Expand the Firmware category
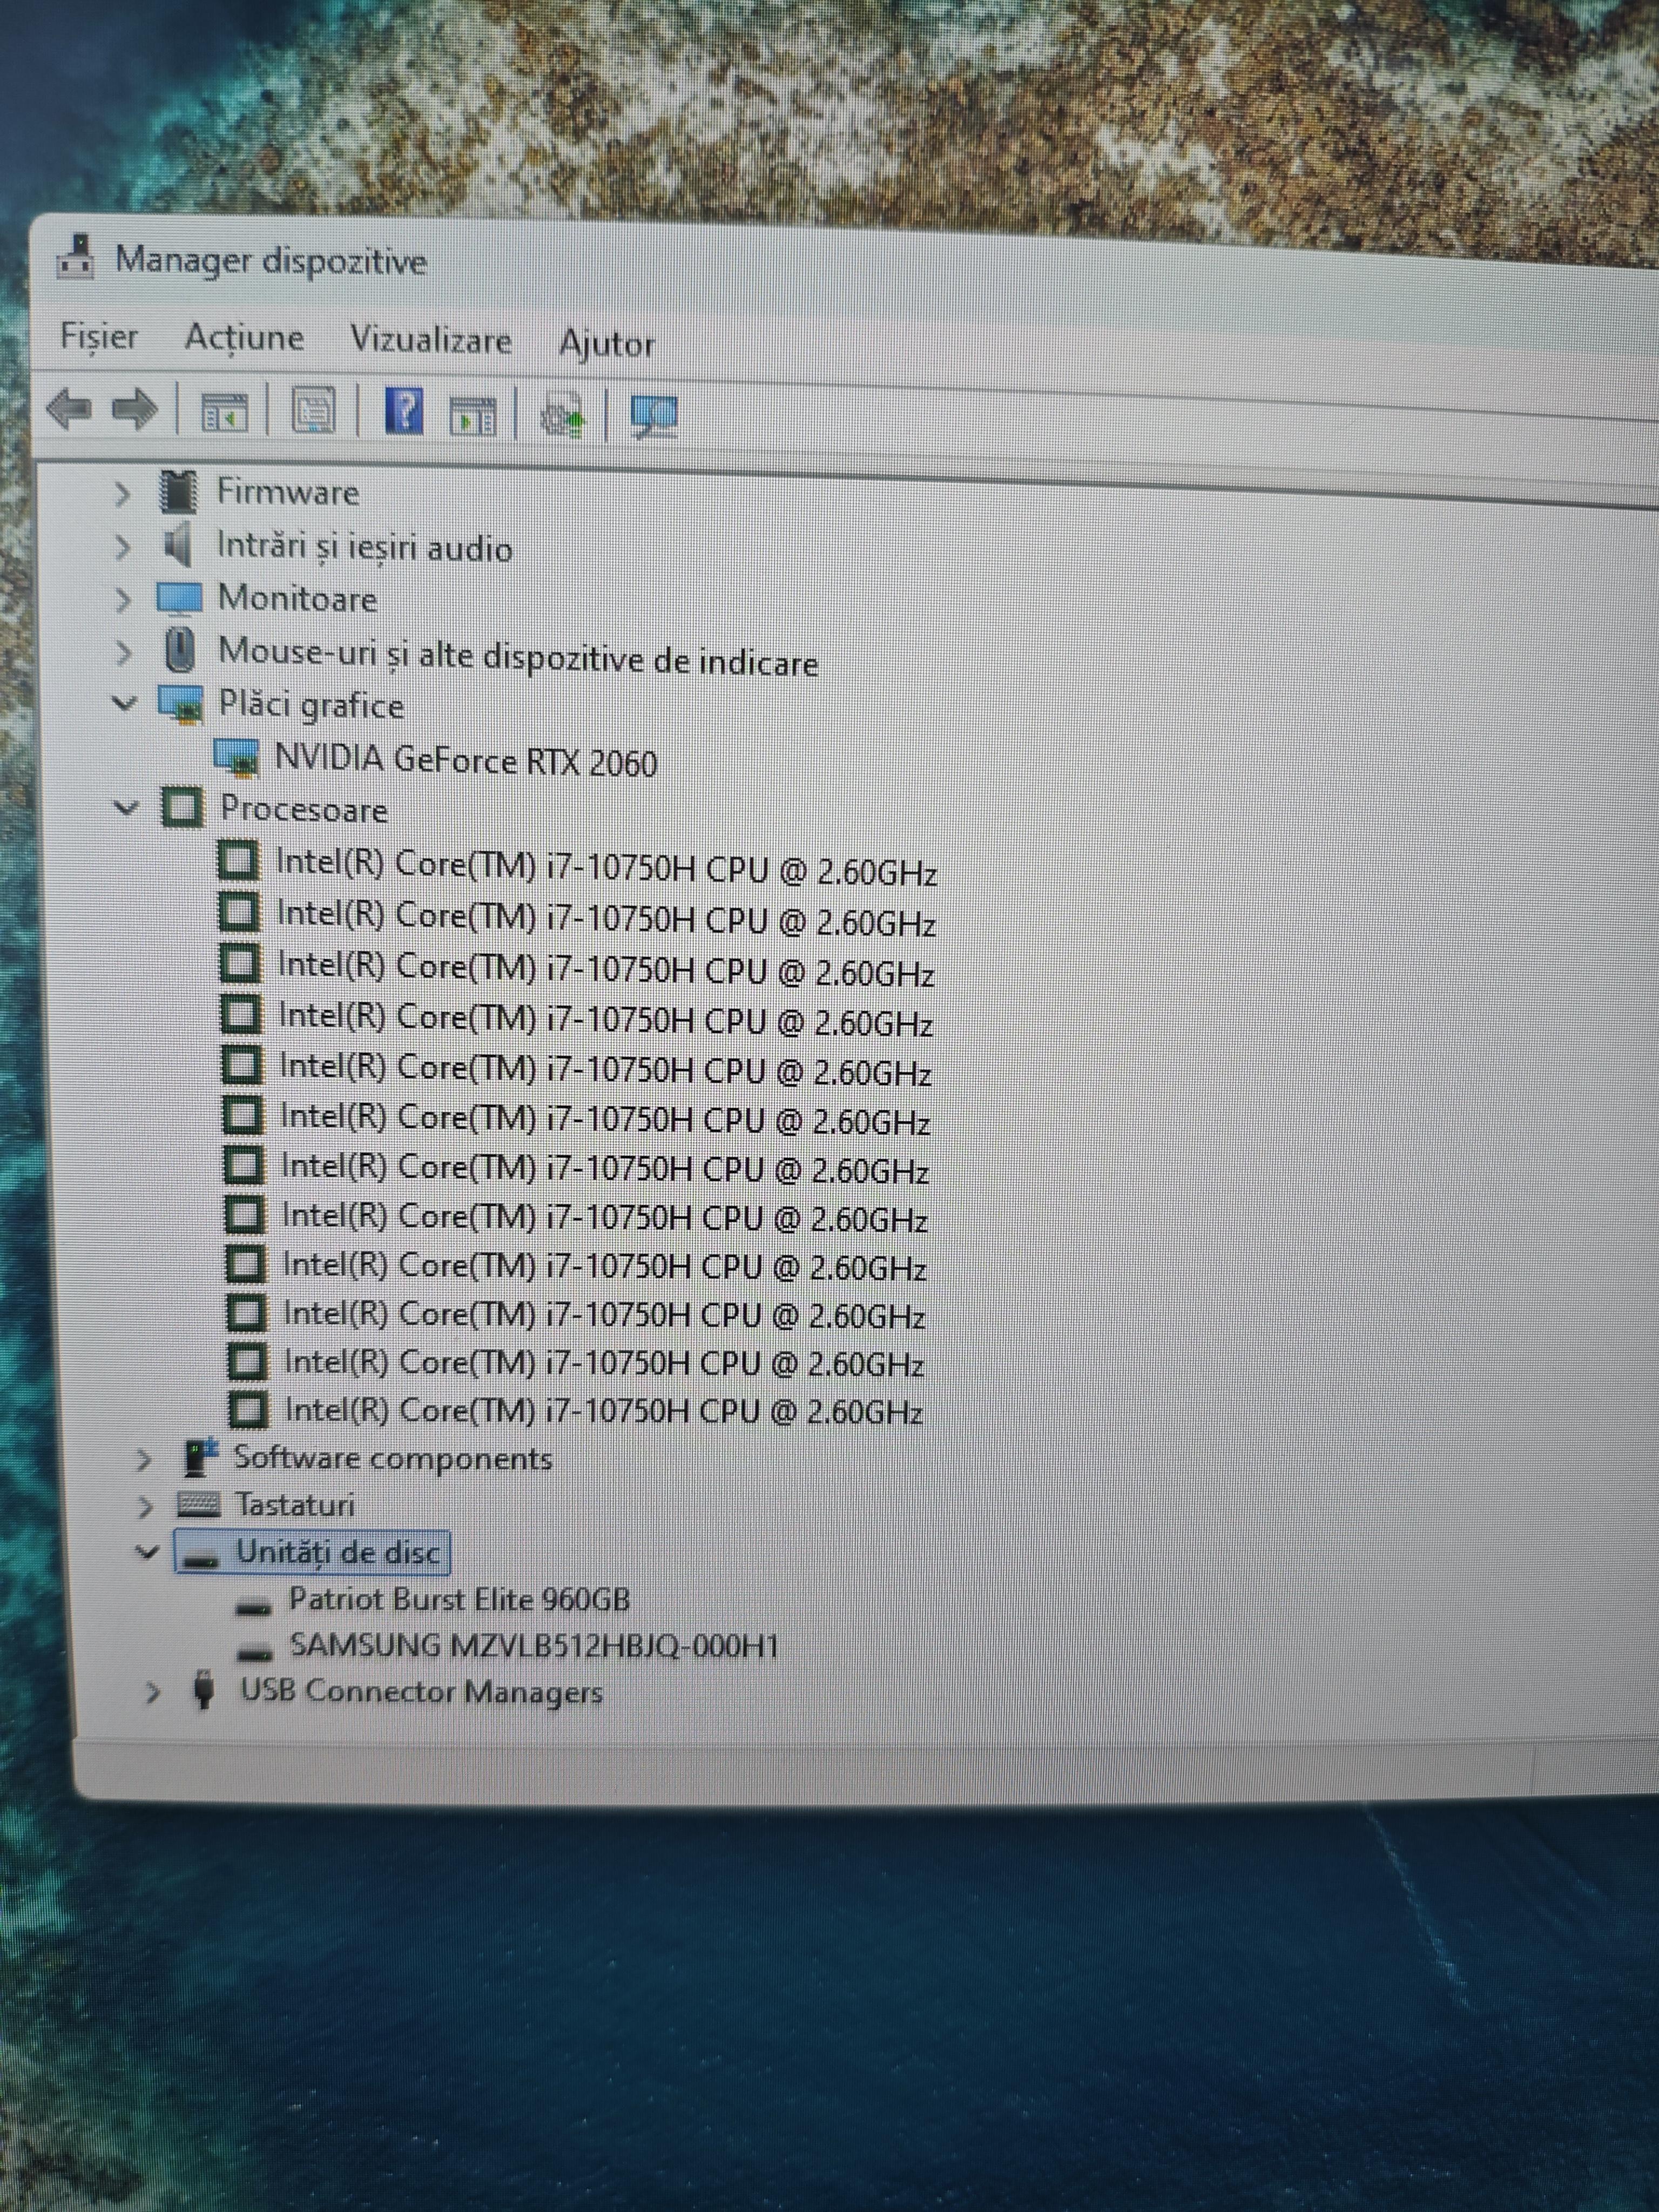Image resolution: width=1659 pixels, height=2212 pixels. [122, 493]
